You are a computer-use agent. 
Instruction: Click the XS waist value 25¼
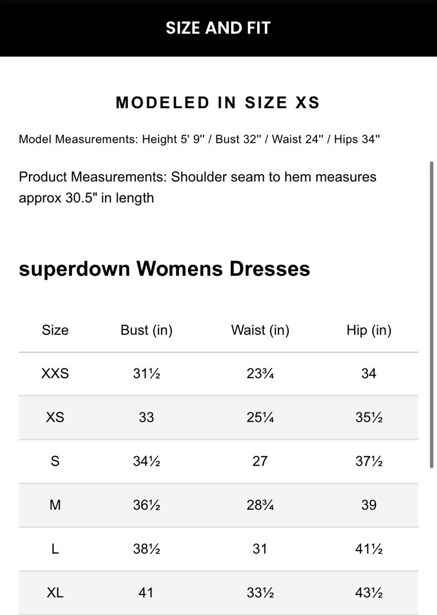point(260,417)
